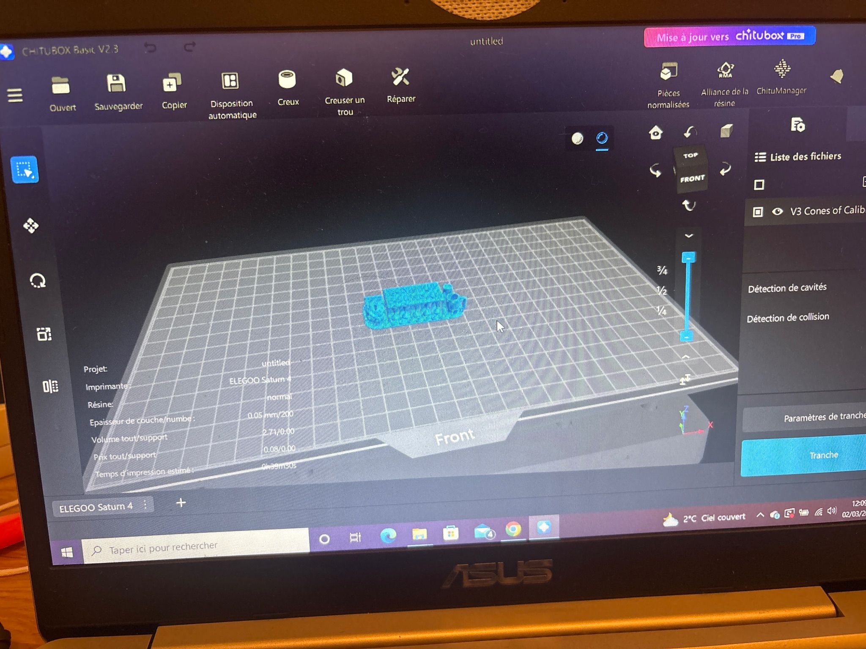Open Google Chrome from taskbar
Screen dimensions: 866x649
coord(513,529)
